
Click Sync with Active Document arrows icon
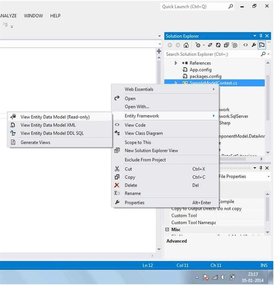210,45
